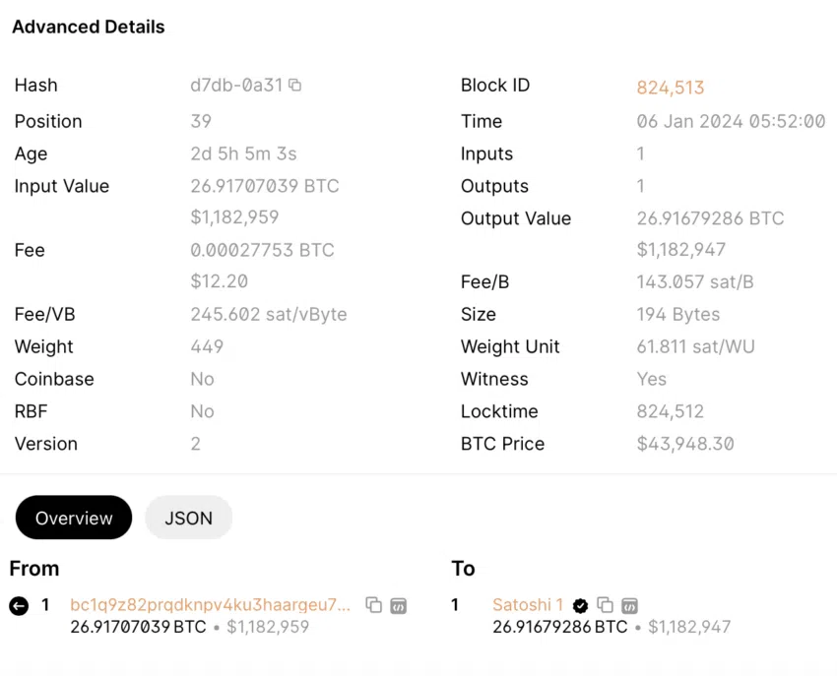Select the Overview tab
The height and width of the screenshot is (676, 837).
(x=73, y=518)
